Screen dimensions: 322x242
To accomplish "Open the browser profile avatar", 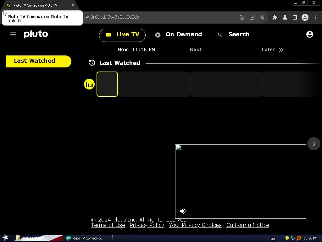I will pyautogui.click(x=305, y=17).
